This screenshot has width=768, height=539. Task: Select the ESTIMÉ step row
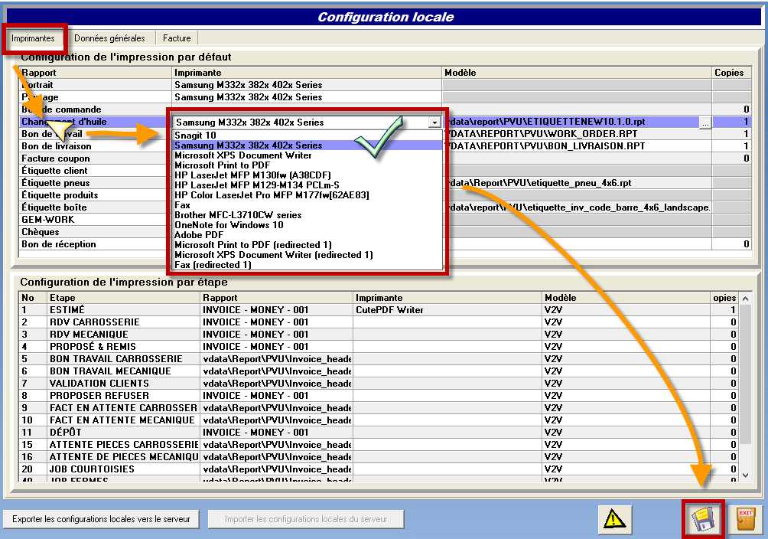point(379,310)
